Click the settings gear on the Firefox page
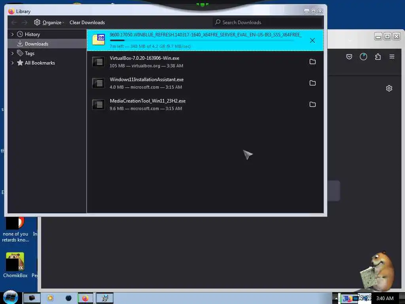 coord(389,88)
